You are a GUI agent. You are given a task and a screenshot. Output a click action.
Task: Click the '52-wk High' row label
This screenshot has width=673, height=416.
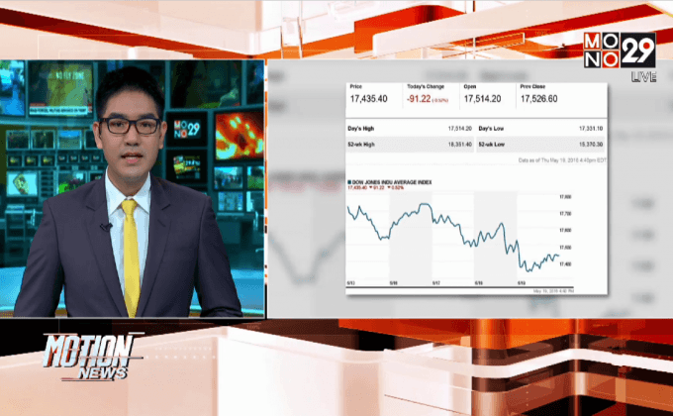(x=361, y=145)
